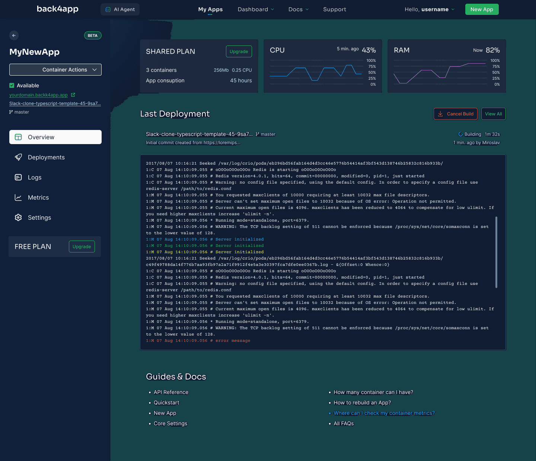
Task: Click the '1 min. ago by Miroslav' text
Action: tap(476, 143)
